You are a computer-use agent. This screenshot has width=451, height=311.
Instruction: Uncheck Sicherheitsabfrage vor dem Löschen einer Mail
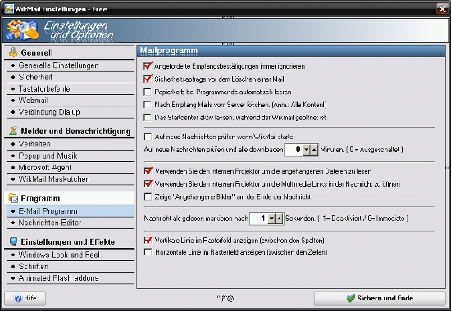[x=148, y=79]
